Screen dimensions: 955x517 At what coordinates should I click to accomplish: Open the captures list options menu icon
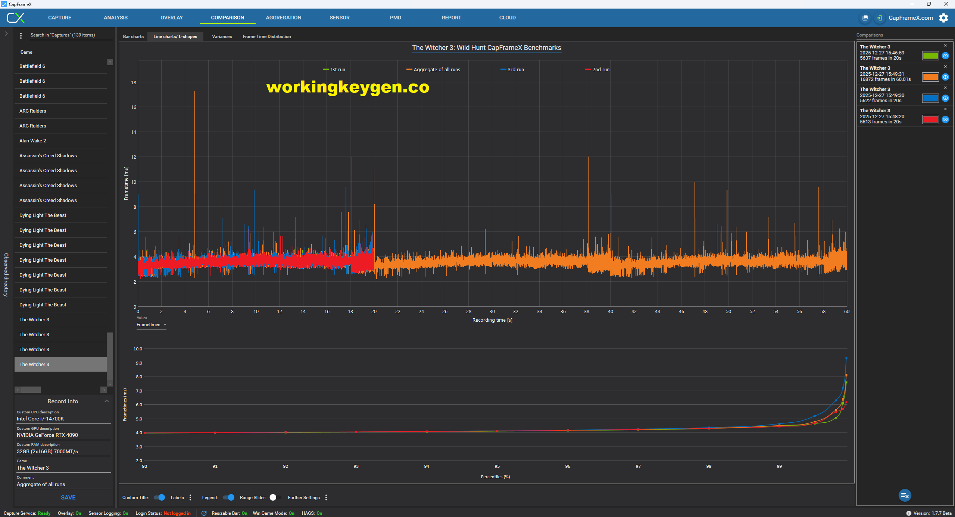point(21,35)
